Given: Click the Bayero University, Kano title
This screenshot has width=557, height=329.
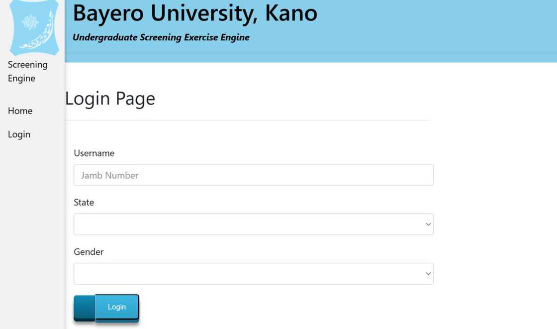Looking at the screenshot, I should [x=194, y=13].
